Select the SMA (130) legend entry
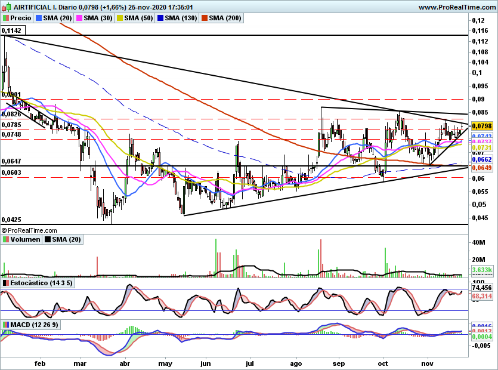The image size is (498, 370). [x=177, y=18]
